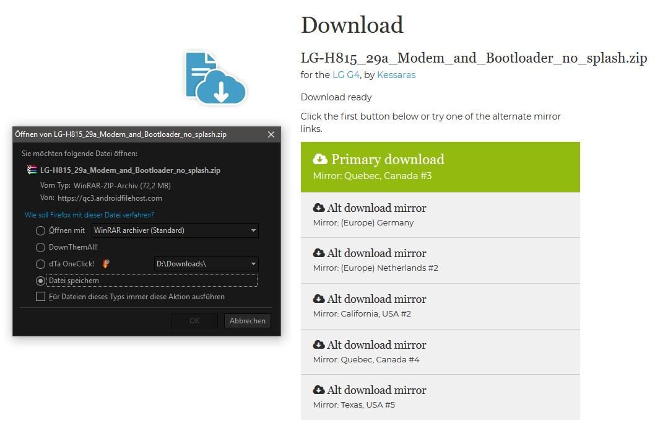The height and width of the screenshot is (433, 655).
Task: Click the 'WinRAR-ZIP-Archiv (72,2 MB)' type text
Action: [x=122, y=186]
